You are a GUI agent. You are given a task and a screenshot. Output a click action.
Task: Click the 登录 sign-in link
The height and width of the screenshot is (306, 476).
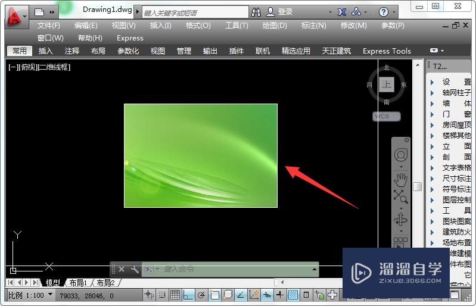point(285,12)
